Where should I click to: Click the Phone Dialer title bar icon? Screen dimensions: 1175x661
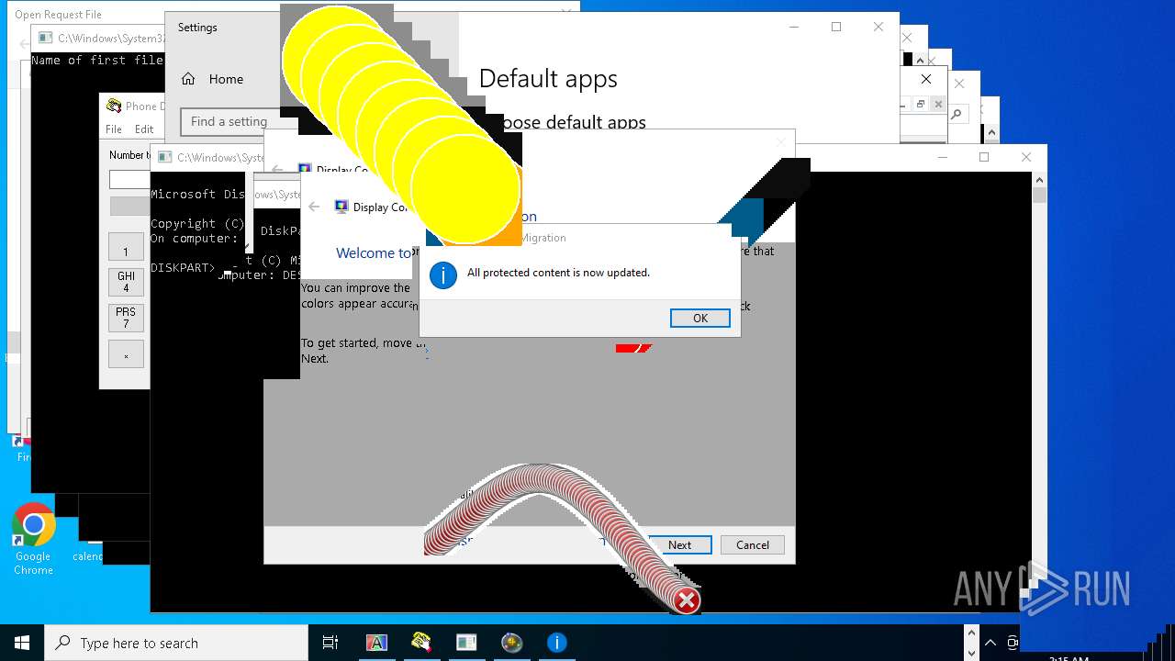114,106
